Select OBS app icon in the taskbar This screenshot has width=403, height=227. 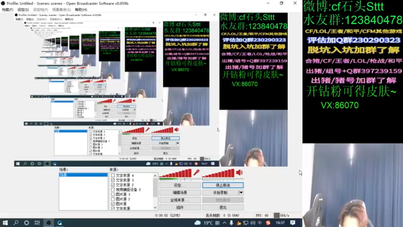(48, 222)
